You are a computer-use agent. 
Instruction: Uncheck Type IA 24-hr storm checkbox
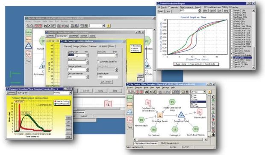(232, 53)
